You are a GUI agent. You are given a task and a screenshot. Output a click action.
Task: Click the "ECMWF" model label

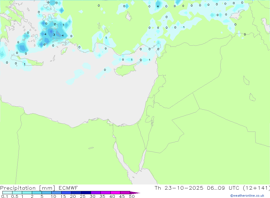68,188
